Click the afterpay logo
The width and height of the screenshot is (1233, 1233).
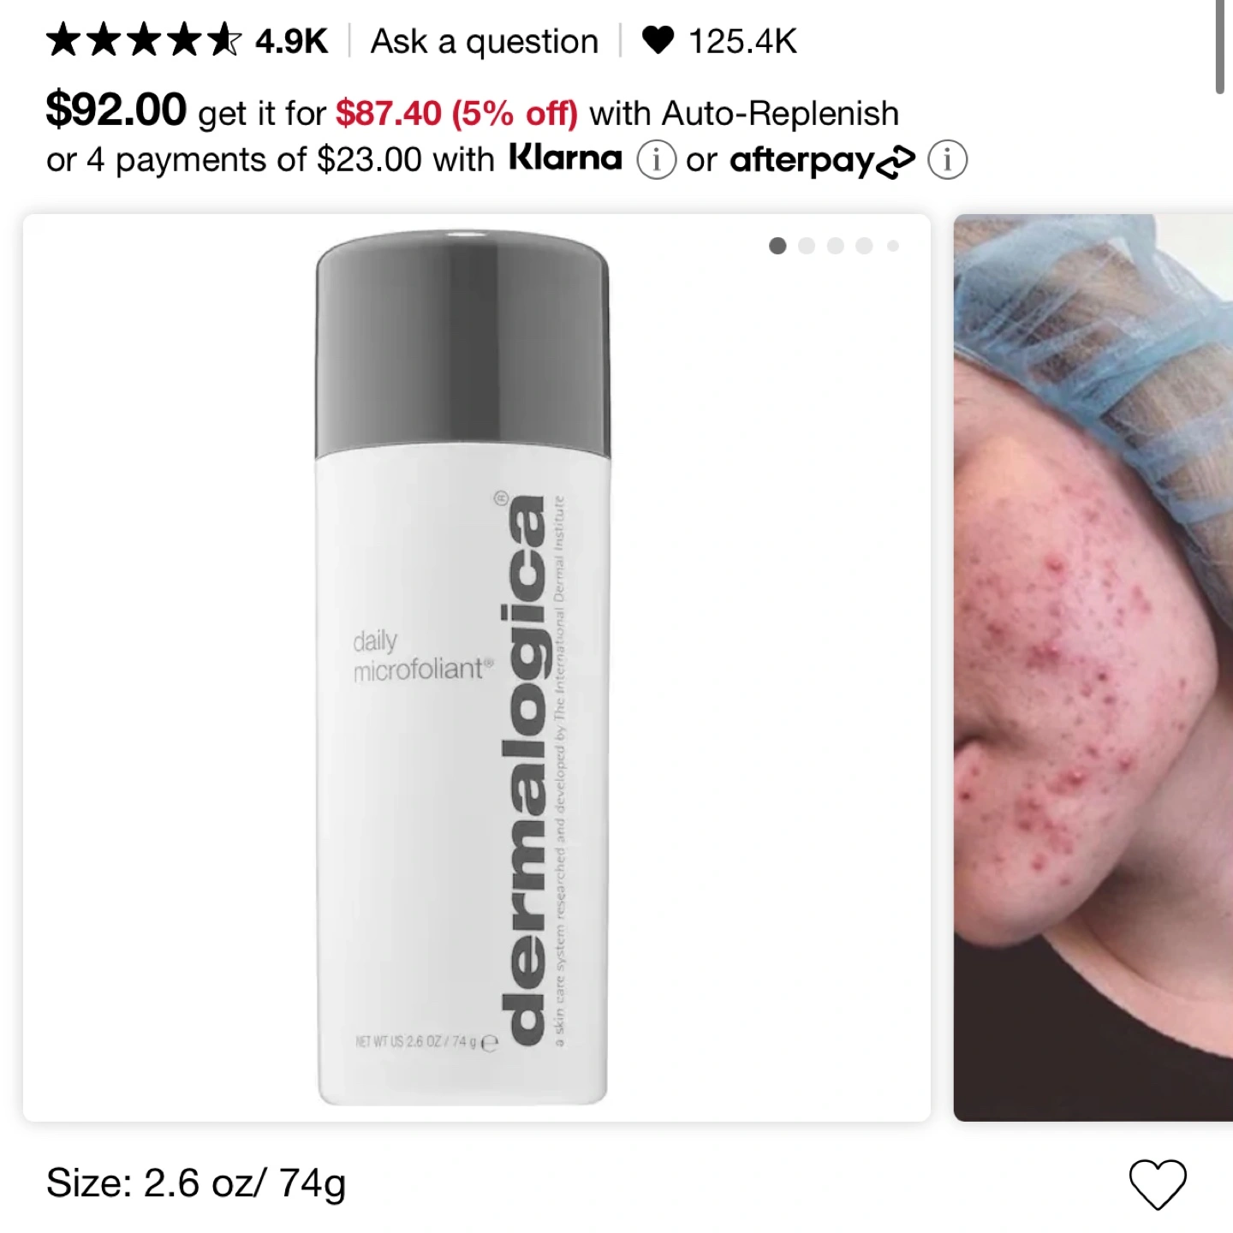tap(822, 160)
